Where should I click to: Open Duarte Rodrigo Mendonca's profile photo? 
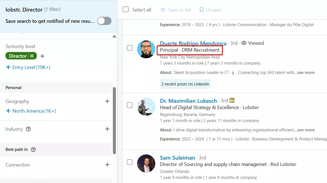(x=146, y=49)
